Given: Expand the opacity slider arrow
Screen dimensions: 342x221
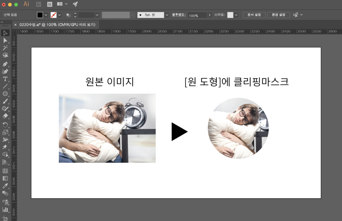Looking at the screenshot, I should [x=210, y=15].
